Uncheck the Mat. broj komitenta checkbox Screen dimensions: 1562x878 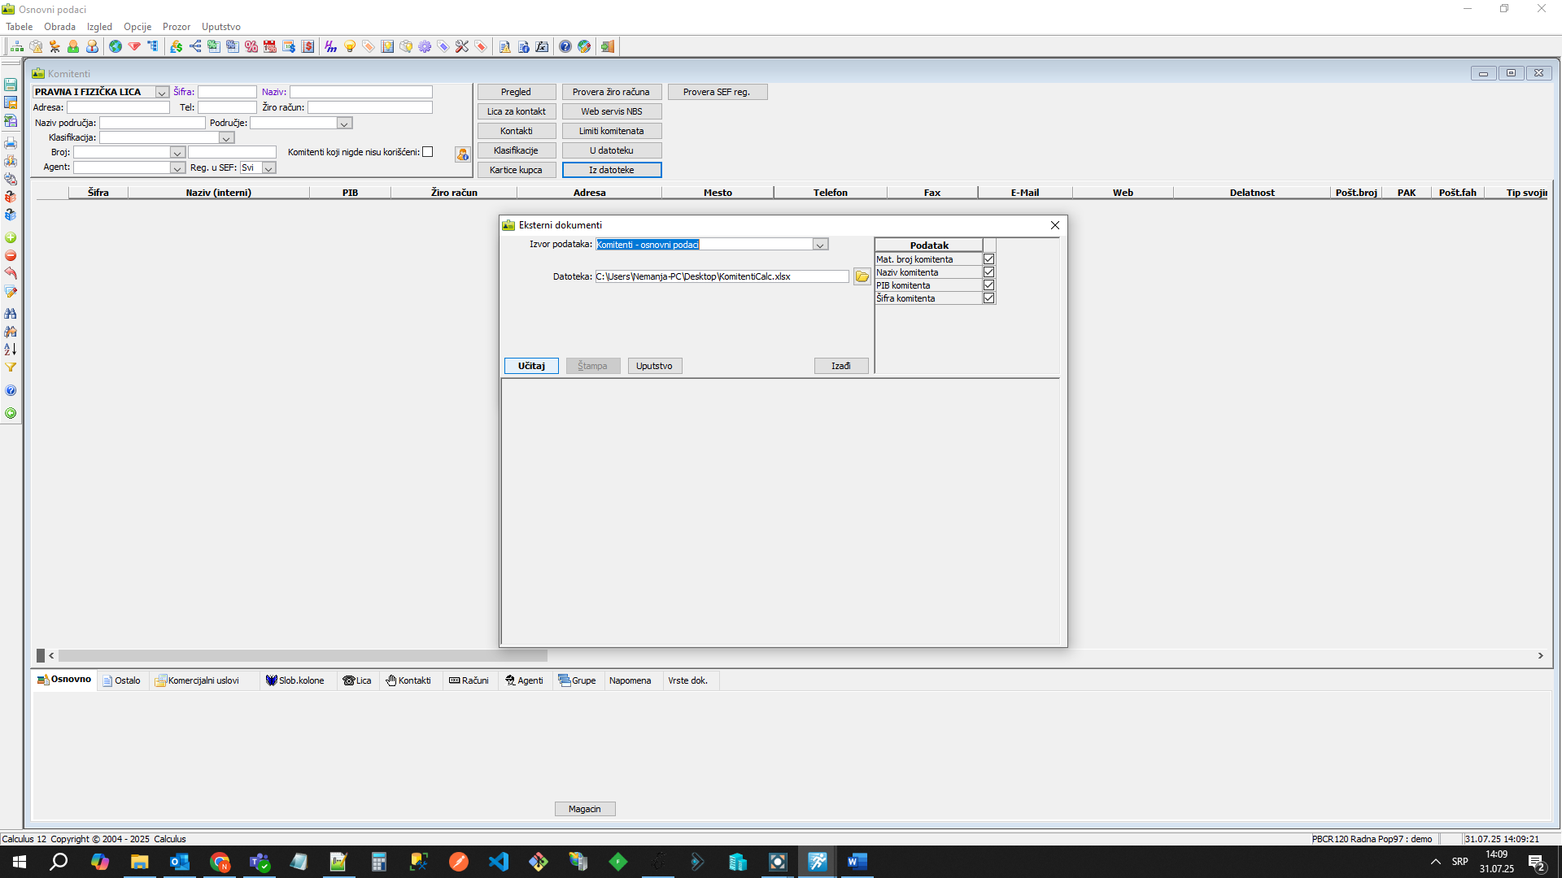point(989,259)
